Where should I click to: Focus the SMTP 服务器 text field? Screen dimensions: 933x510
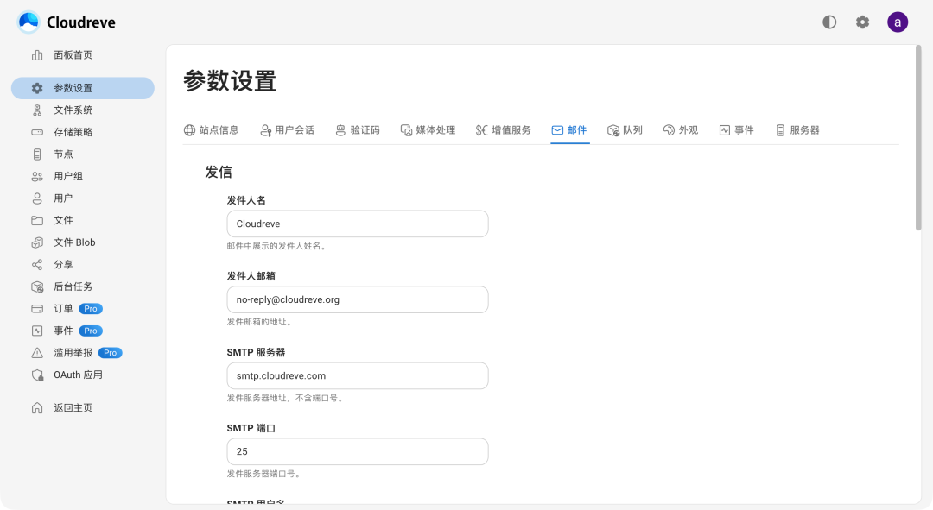click(x=357, y=375)
